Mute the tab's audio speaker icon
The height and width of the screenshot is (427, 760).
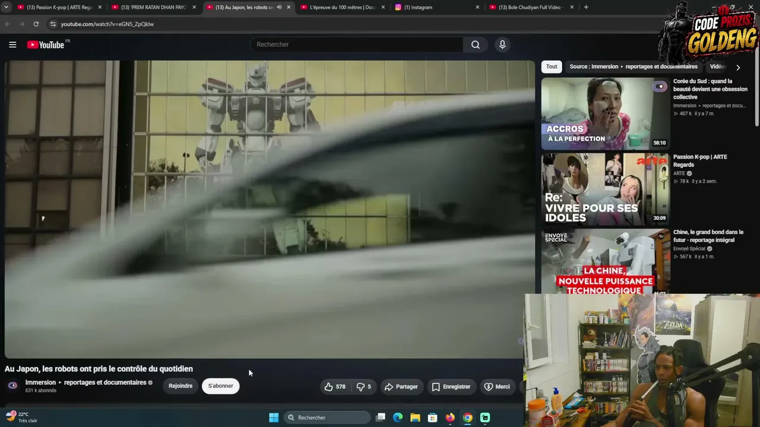click(279, 7)
